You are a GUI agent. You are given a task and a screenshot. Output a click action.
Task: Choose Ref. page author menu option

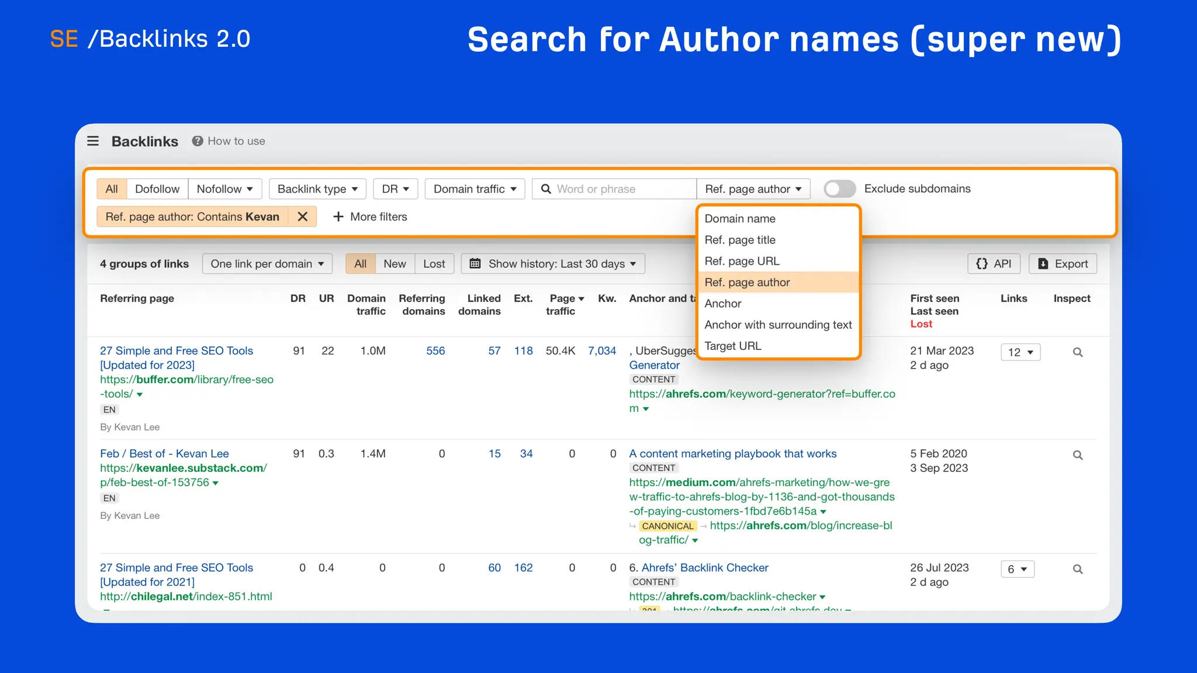(x=779, y=282)
